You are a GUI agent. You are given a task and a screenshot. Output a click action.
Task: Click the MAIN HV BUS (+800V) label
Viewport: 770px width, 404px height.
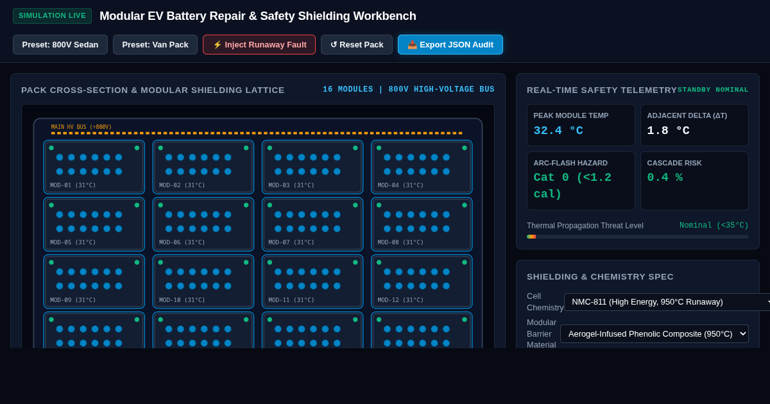click(x=81, y=127)
